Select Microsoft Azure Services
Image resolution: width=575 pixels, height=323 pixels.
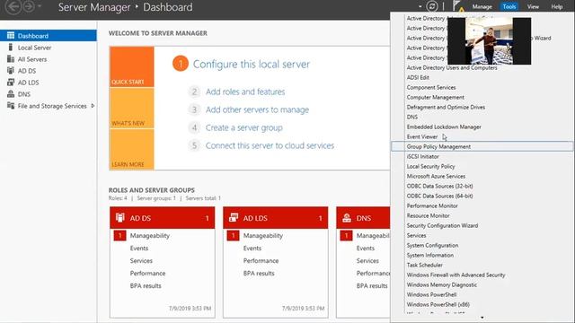(436, 176)
